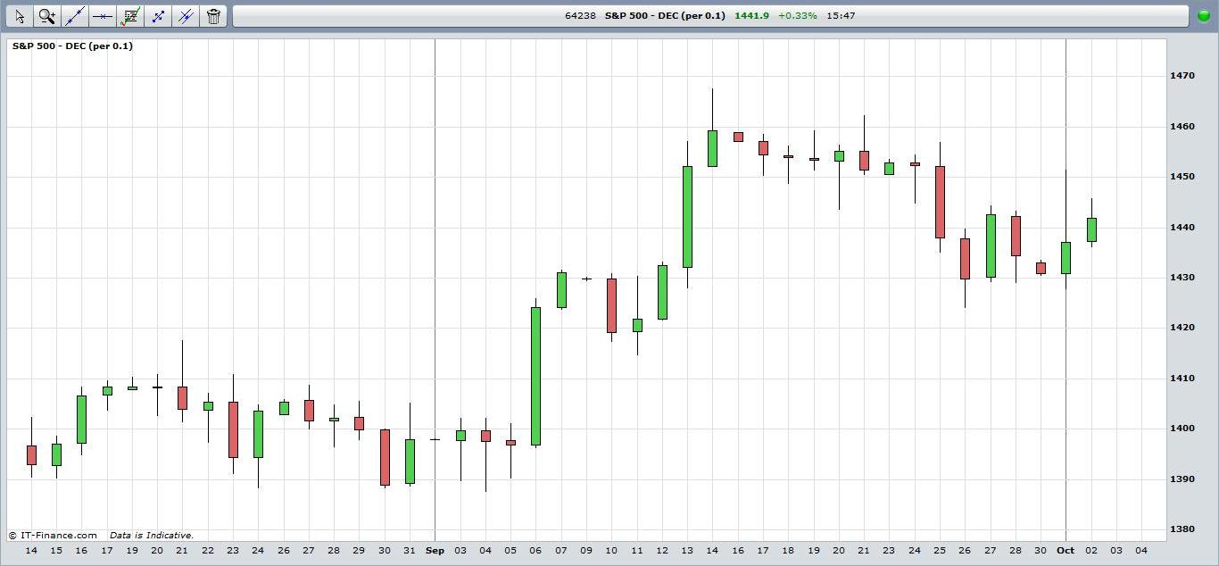1219x566 pixels.
Task: Activate the magnifier zoom tool
Action: [47, 16]
